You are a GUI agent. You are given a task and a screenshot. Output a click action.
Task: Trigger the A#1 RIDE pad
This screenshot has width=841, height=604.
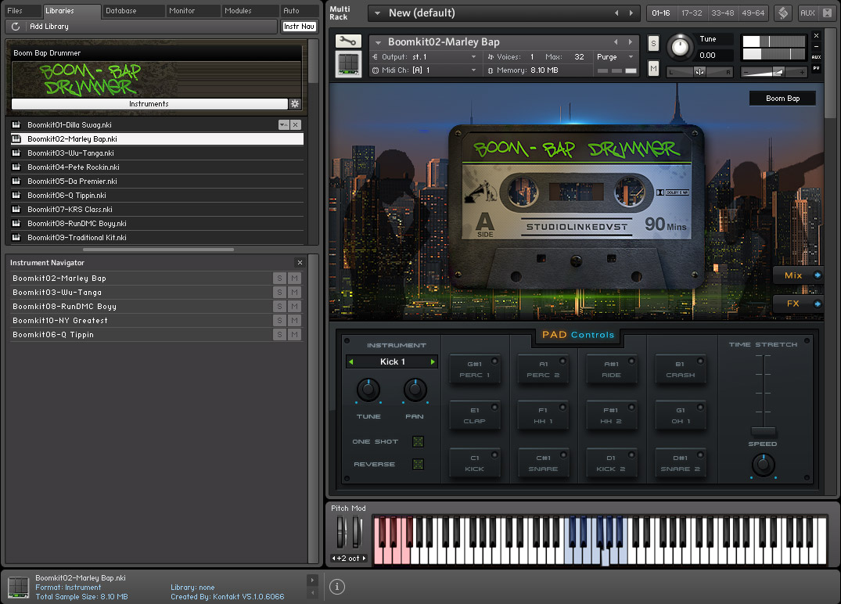pos(612,369)
